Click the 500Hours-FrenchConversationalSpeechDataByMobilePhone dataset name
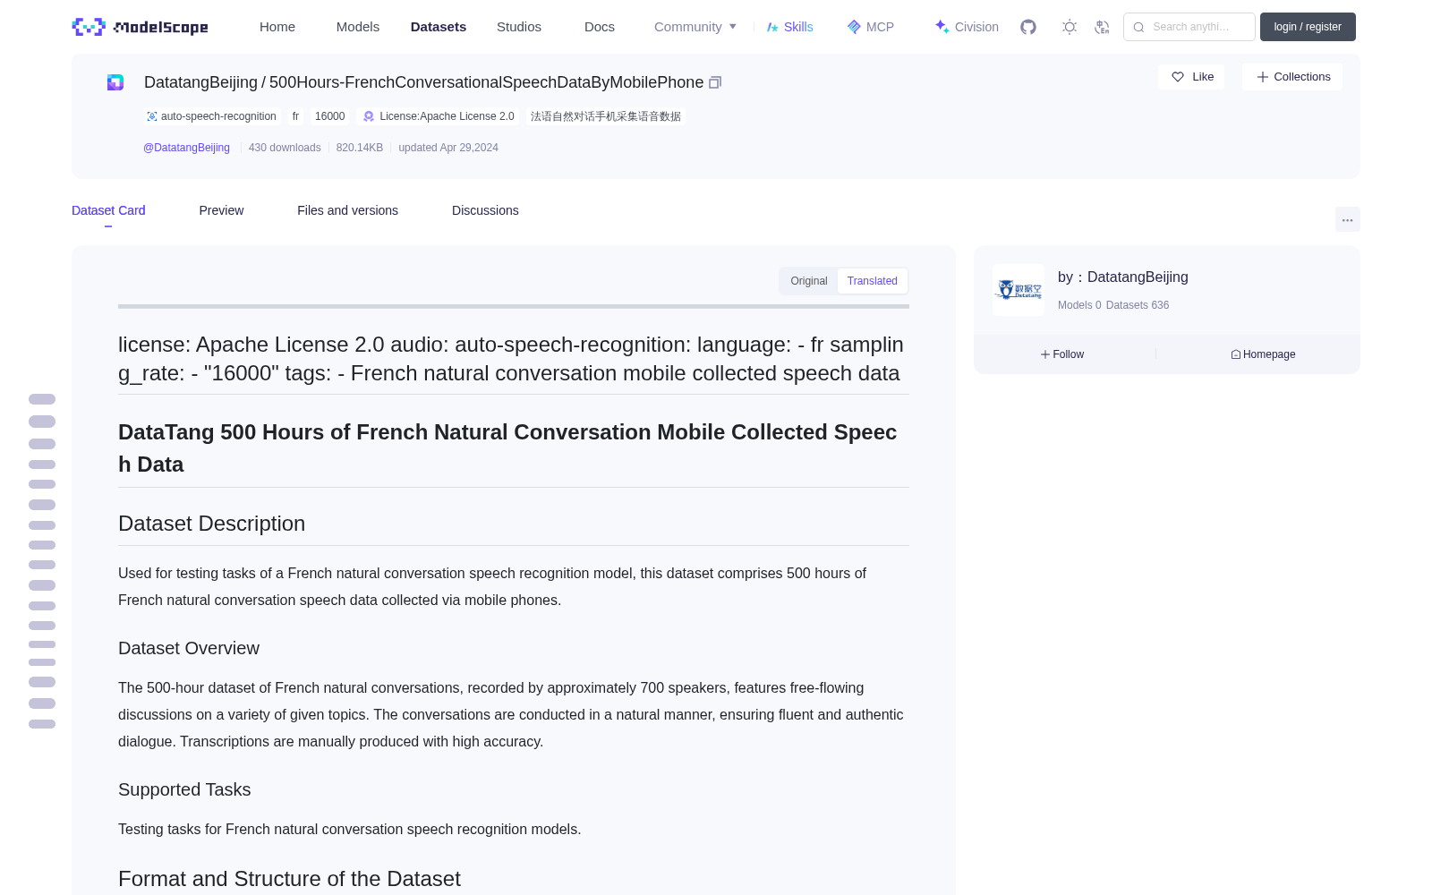Image resolution: width=1432 pixels, height=895 pixels. 487,82
